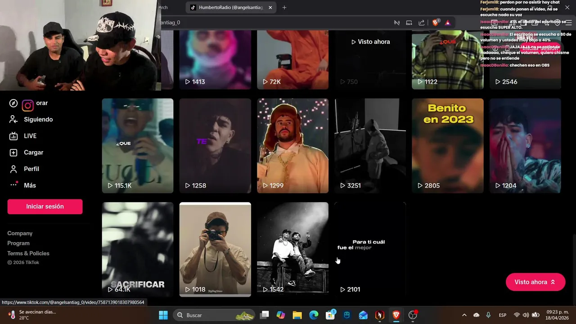Open the Benito en 2023 video
The width and height of the screenshot is (576, 324).
tap(448, 146)
